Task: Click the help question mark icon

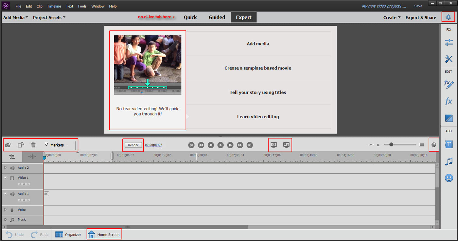Action: pyautogui.click(x=434, y=145)
